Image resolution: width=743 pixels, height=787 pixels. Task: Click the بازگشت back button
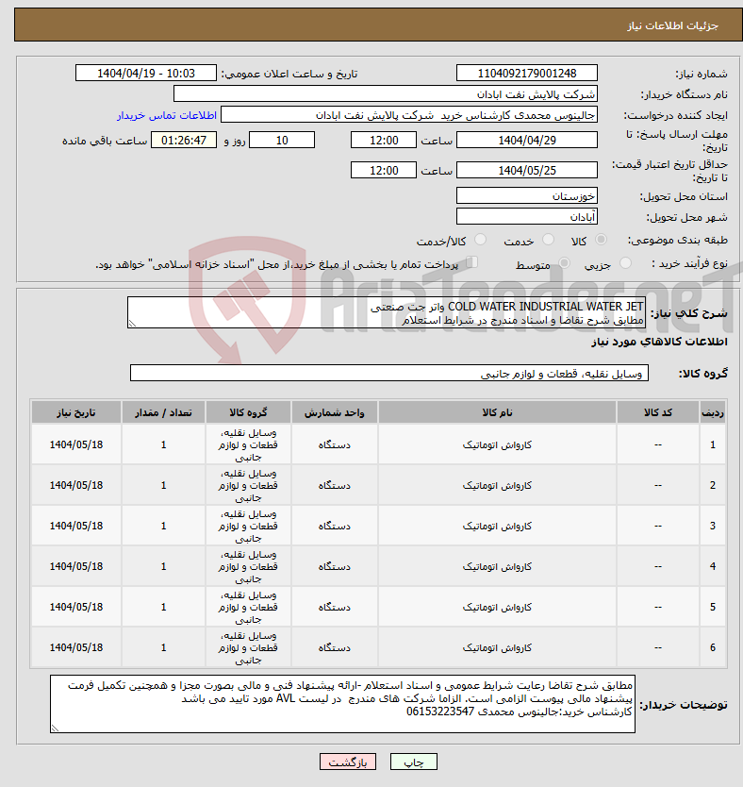[x=348, y=762]
